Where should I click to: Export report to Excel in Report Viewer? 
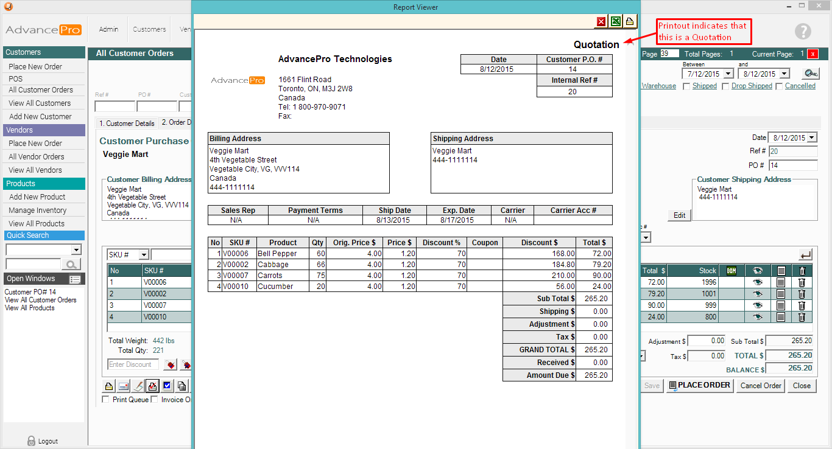pyautogui.click(x=616, y=22)
